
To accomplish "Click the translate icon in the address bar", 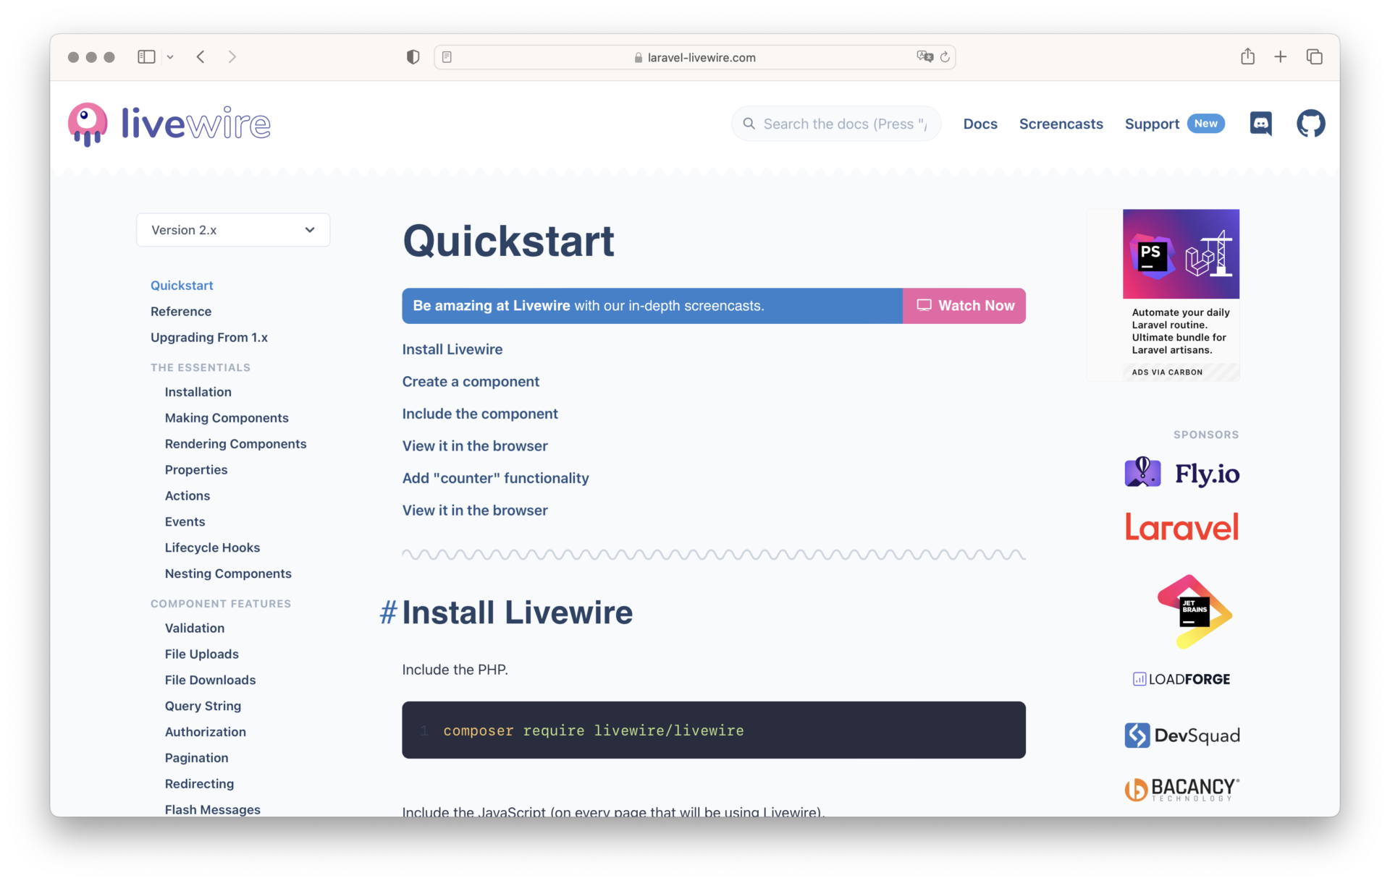I will coord(924,56).
